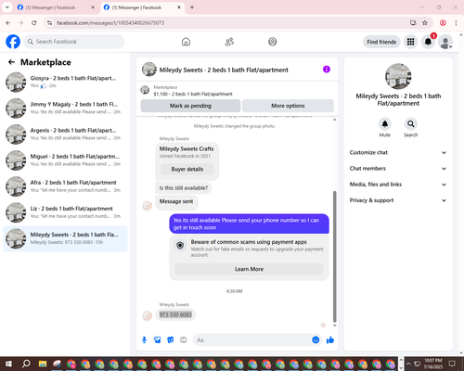Image resolution: width=464 pixels, height=371 pixels.
Task: Open the Liz conversation
Action: pyautogui.click(x=65, y=212)
